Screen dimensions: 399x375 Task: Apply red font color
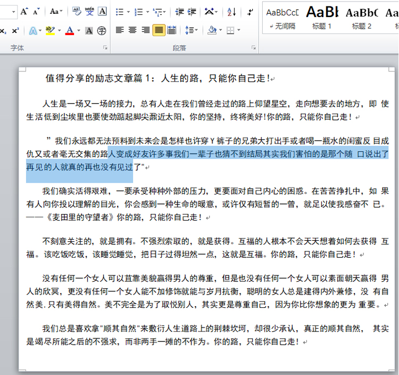click(70, 30)
